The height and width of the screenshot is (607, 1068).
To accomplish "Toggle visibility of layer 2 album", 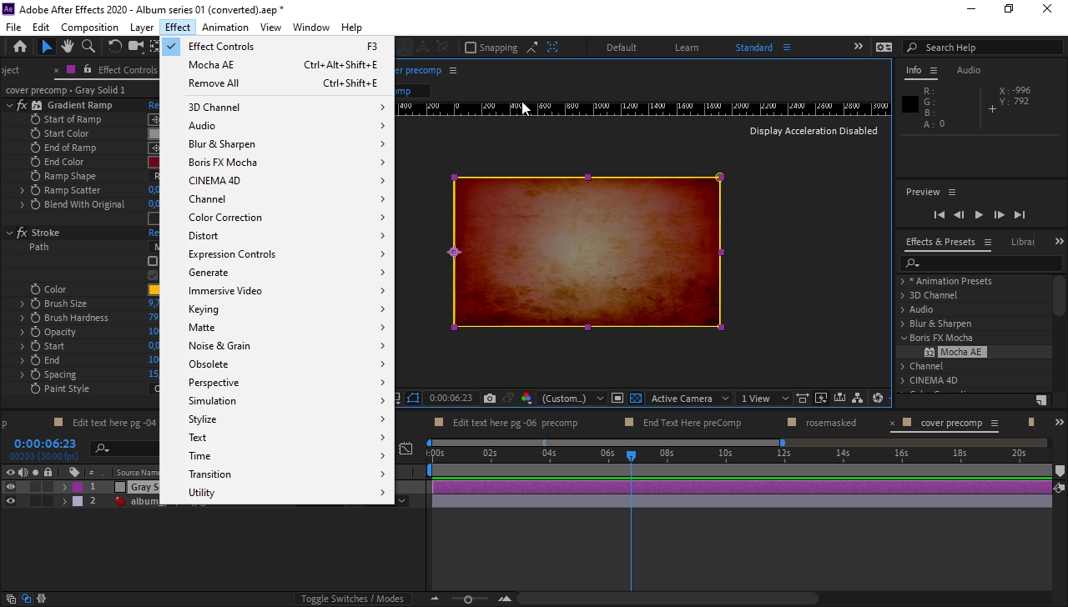I will (11, 501).
